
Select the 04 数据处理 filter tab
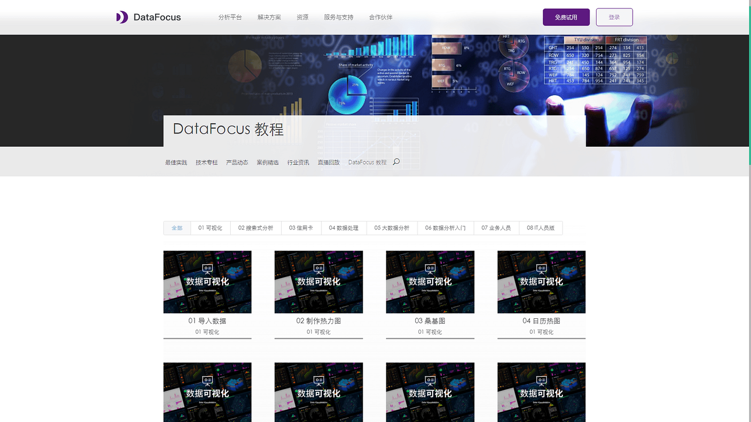click(344, 228)
